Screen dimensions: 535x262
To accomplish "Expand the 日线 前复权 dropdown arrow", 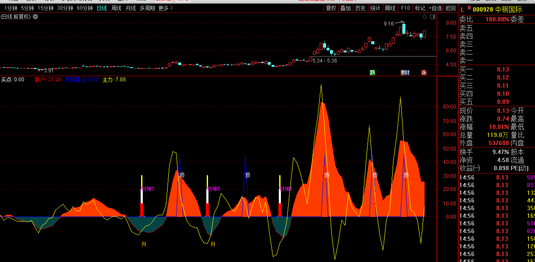I will point(35,17).
